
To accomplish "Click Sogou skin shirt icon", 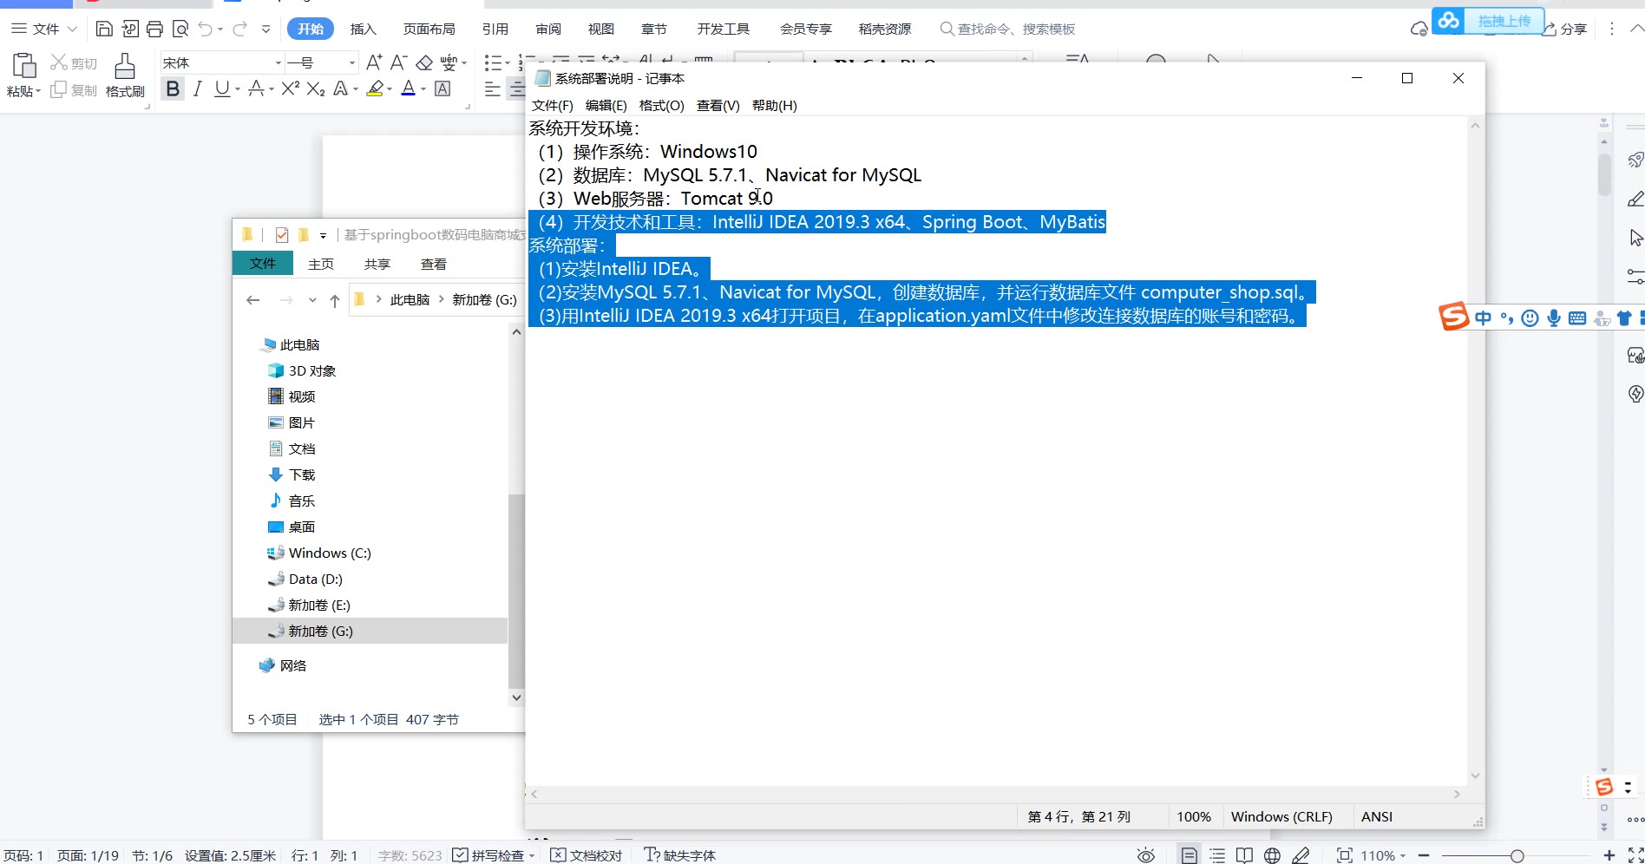I will pos(1624,318).
